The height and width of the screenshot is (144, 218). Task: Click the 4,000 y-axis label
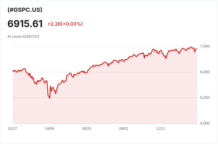205,123
